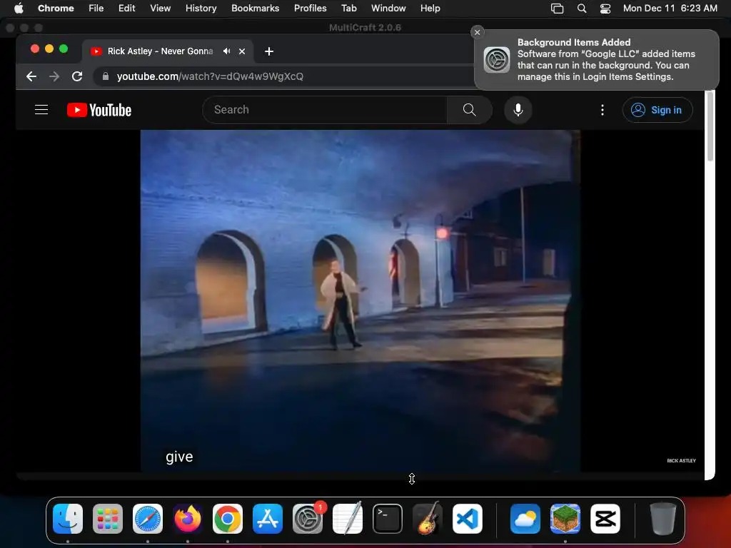Switch to MultiCraft from the Dock
The image size is (731, 548).
click(565, 519)
